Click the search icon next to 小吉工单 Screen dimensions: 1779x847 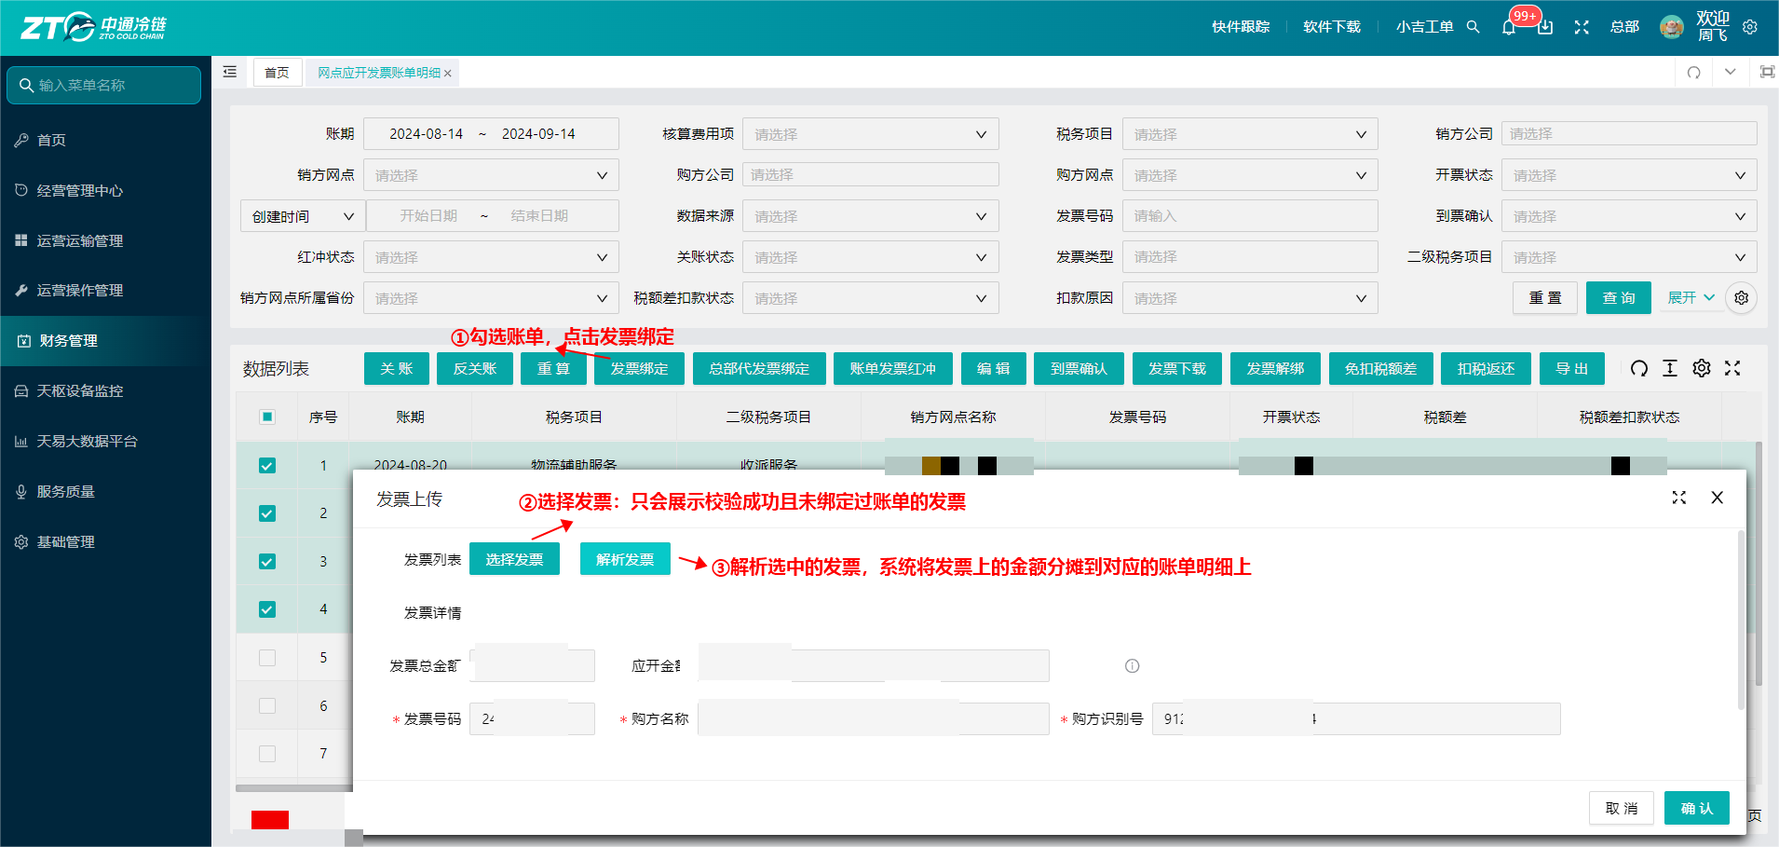[1473, 27]
